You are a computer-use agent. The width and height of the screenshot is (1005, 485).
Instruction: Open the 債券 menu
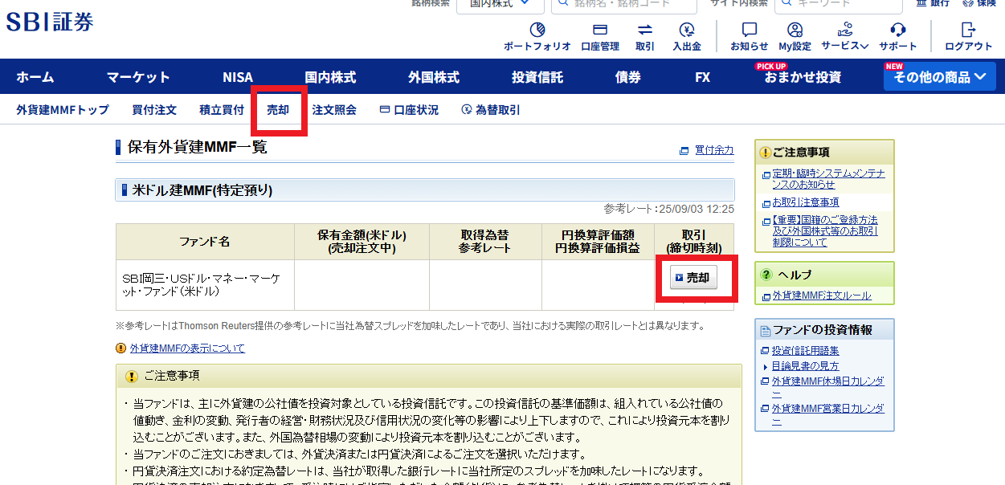[628, 77]
